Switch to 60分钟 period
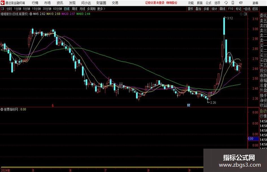The height and width of the screenshot is (172, 267). click(x=57, y=9)
